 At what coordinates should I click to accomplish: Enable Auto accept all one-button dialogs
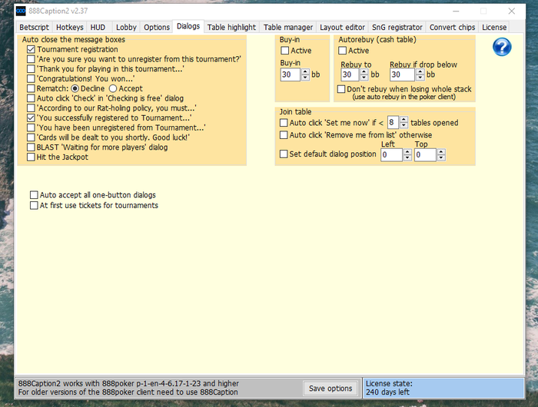pyautogui.click(x=34, y=195)
